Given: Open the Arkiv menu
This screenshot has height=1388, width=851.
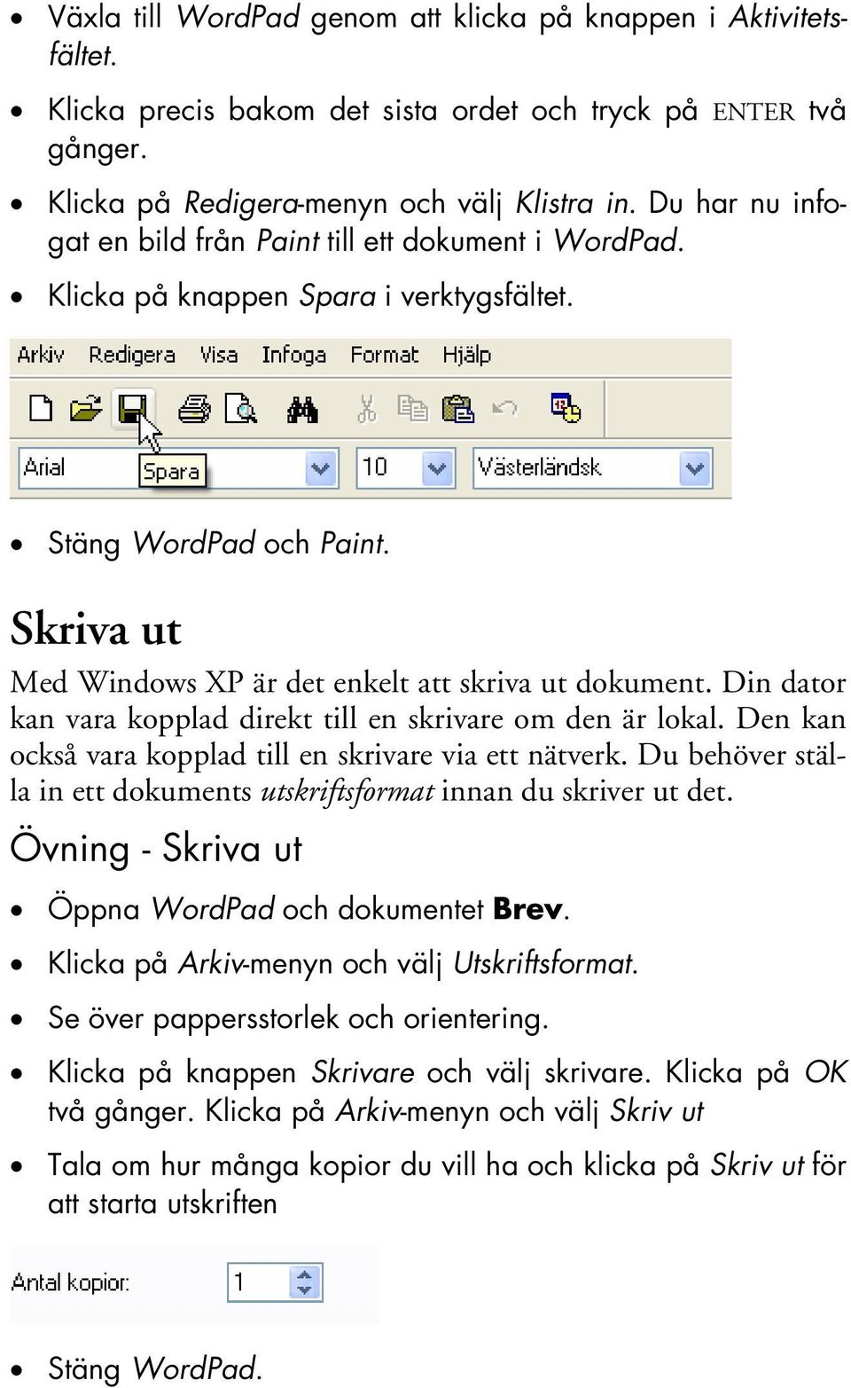Looking at the screenshot, I should click(41, 355).
